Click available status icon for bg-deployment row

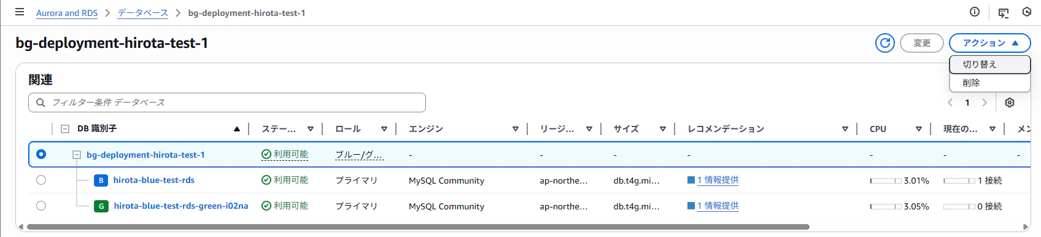point(266,155)
